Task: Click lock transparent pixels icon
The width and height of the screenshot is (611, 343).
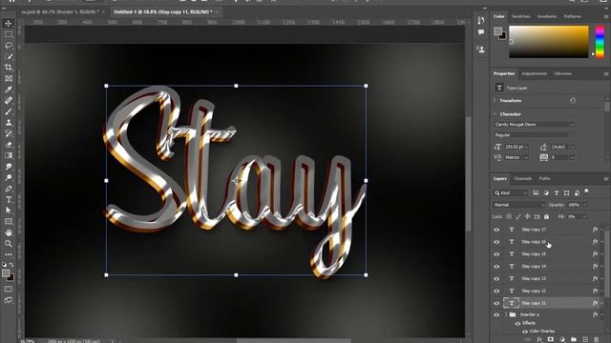Action: pyautogui.click(x=509, y=216)
